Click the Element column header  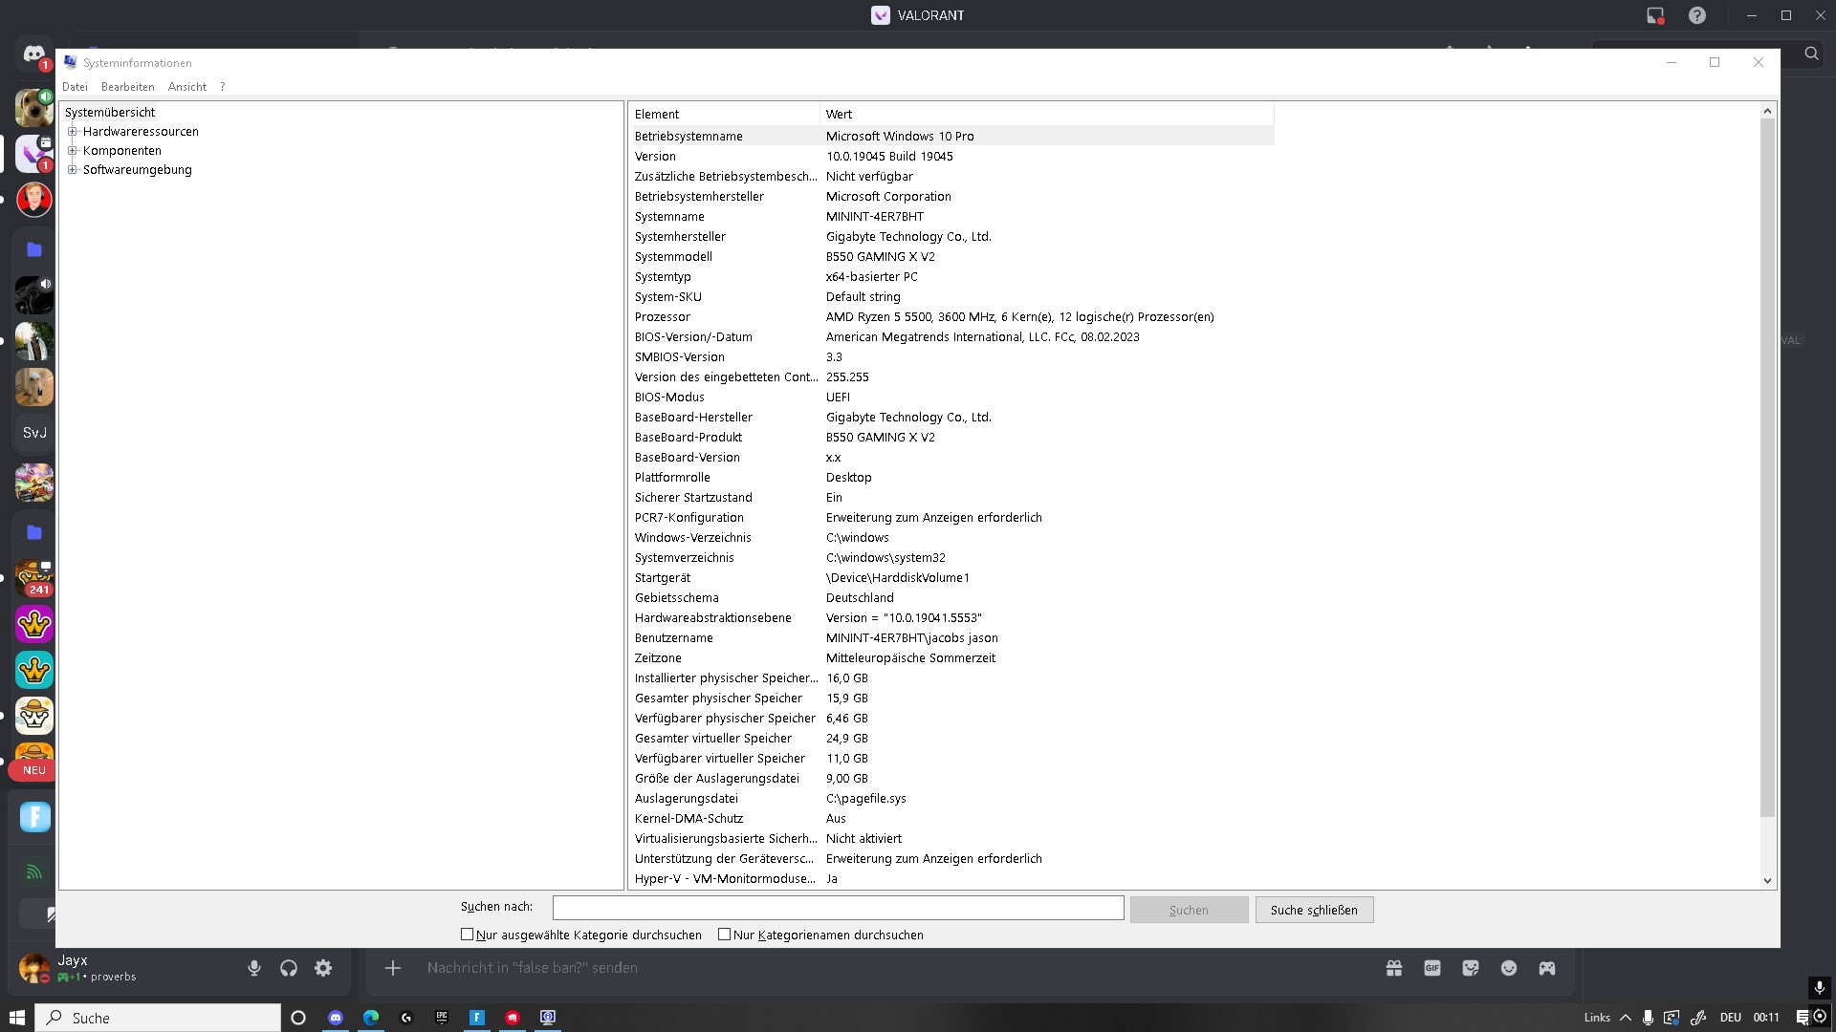tap(724, 114)
